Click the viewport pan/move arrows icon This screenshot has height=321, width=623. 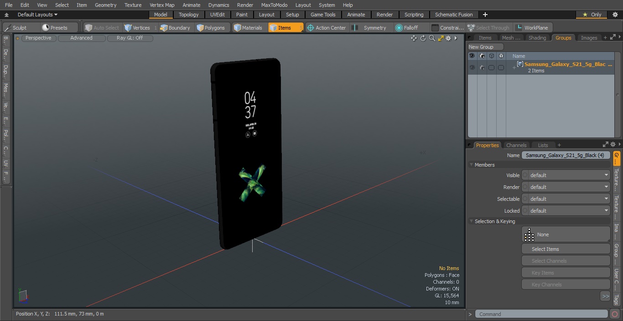coord(414,38)
